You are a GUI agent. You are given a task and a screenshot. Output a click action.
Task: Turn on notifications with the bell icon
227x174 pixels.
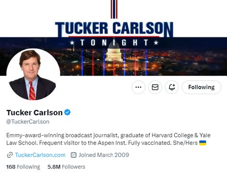point(172,87)
